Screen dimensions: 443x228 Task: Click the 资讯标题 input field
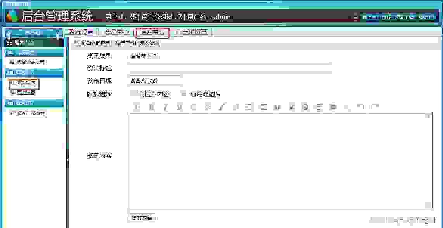pyautogui.click(x=230, y=68)
